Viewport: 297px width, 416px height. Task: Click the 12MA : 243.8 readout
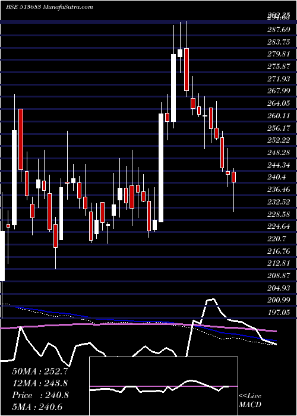pos(40,383)
